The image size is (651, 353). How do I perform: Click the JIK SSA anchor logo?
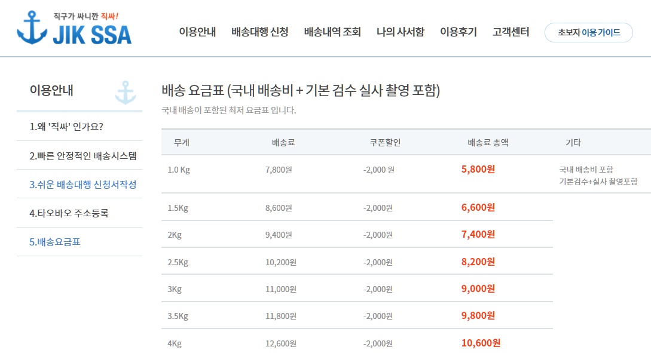coord(74,29)
